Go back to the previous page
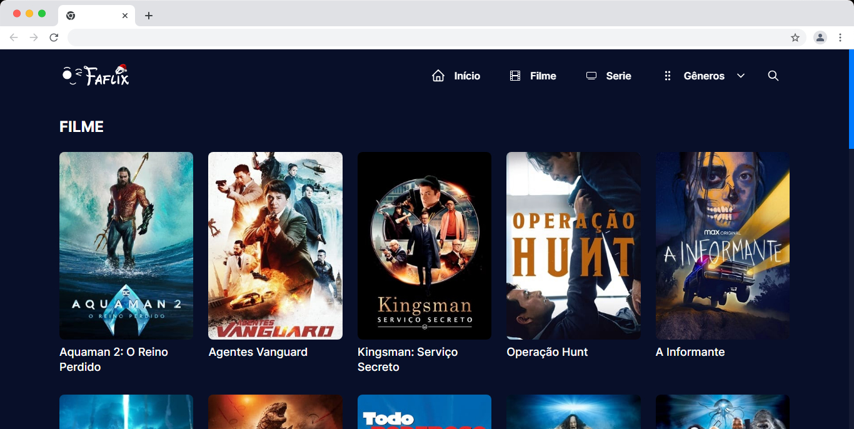Viewport: 854px width, 429px height. point(14,38)
